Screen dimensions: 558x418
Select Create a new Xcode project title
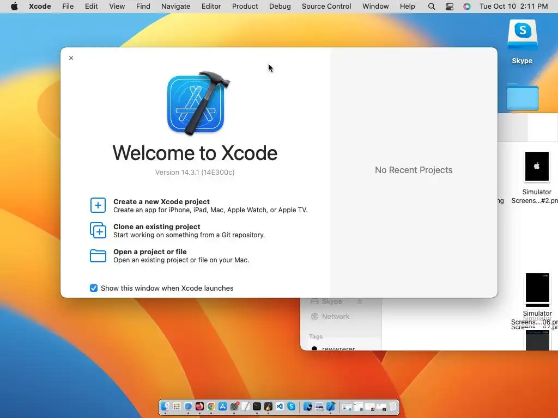point(161,201)
